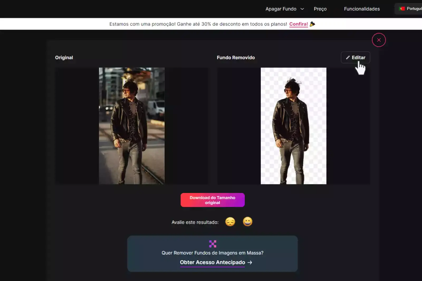This screenshot has width=422, height=281.
Task: Select the Original image thumbnail
Action: click(x=132, y=126)
